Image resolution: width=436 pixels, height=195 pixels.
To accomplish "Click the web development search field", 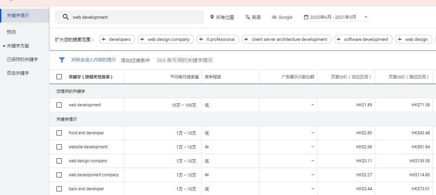I will point(137,17).
